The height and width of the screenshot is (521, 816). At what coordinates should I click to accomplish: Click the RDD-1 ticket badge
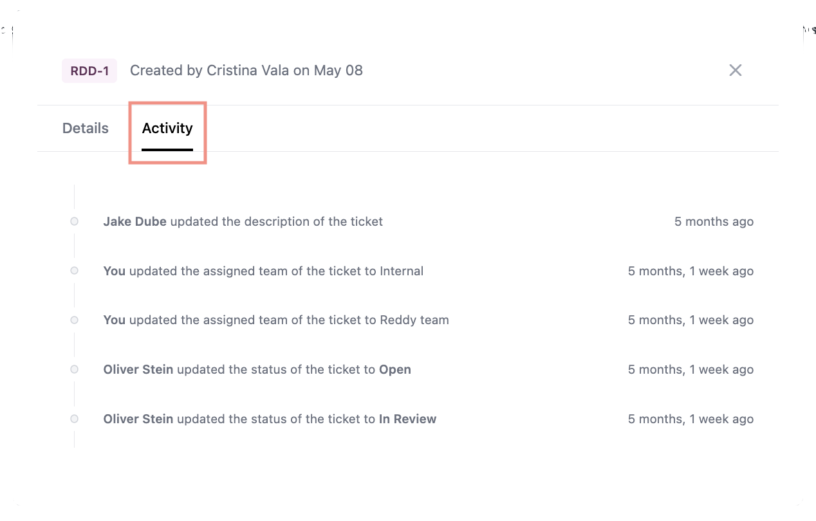point(89,70)
